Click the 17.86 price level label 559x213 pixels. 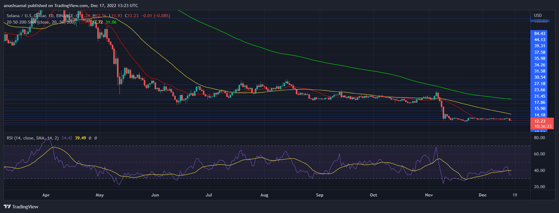[x=540, y=102]
